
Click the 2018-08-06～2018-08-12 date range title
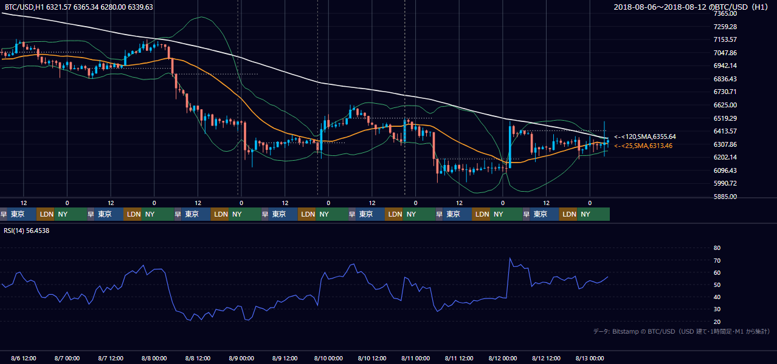[692, 7]
